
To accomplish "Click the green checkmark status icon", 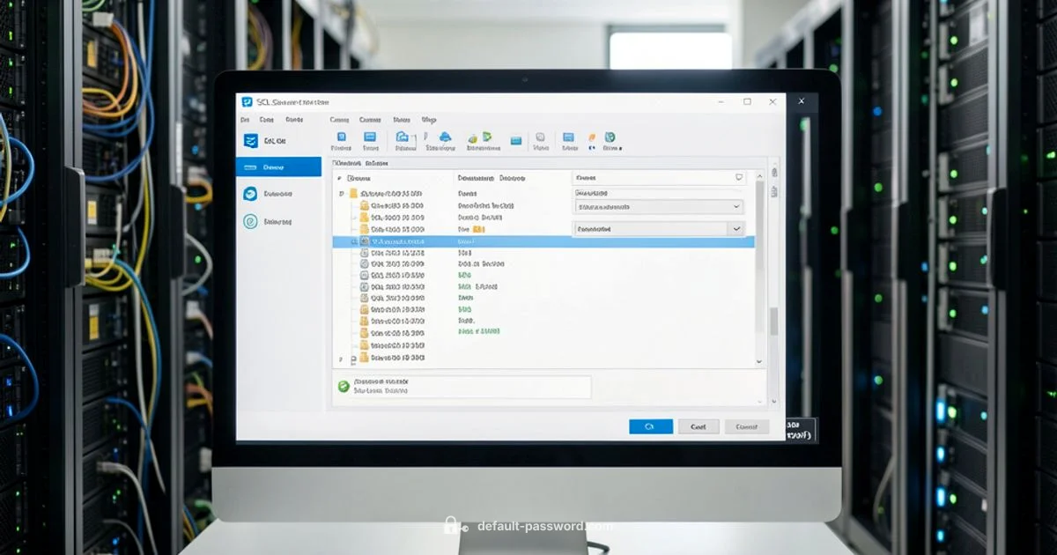I will click(x=344, y=386).
